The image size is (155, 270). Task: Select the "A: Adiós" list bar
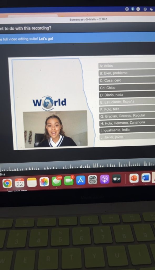tap(127, 66)
